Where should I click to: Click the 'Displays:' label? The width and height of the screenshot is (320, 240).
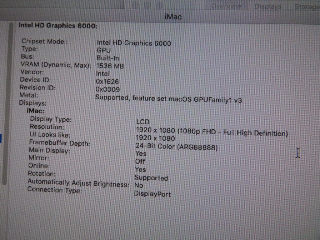(32, 103)
